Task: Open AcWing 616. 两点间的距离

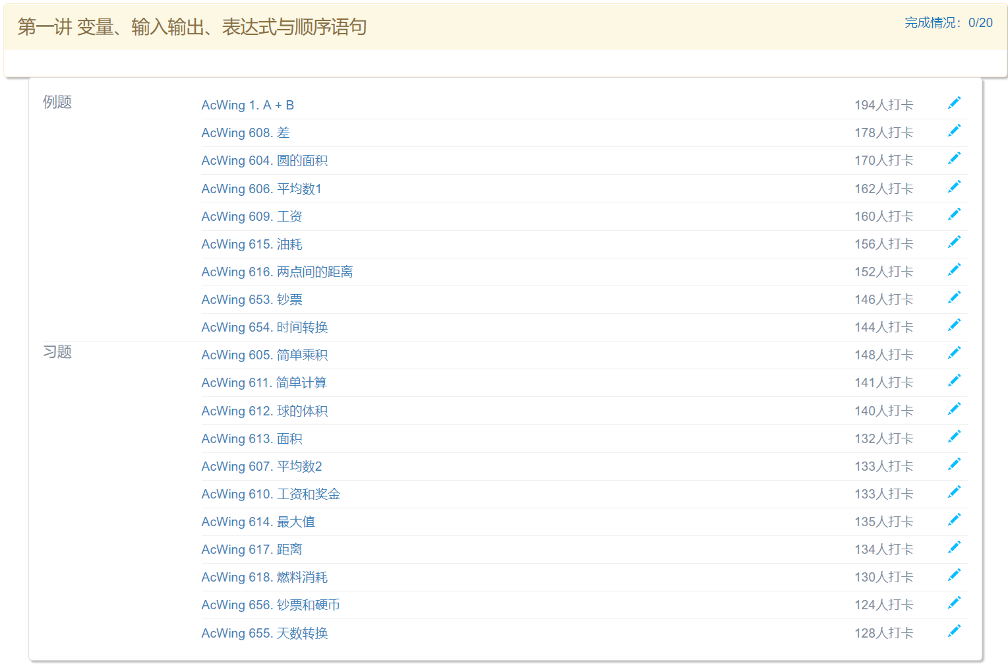Action: (x=276, y=272)
